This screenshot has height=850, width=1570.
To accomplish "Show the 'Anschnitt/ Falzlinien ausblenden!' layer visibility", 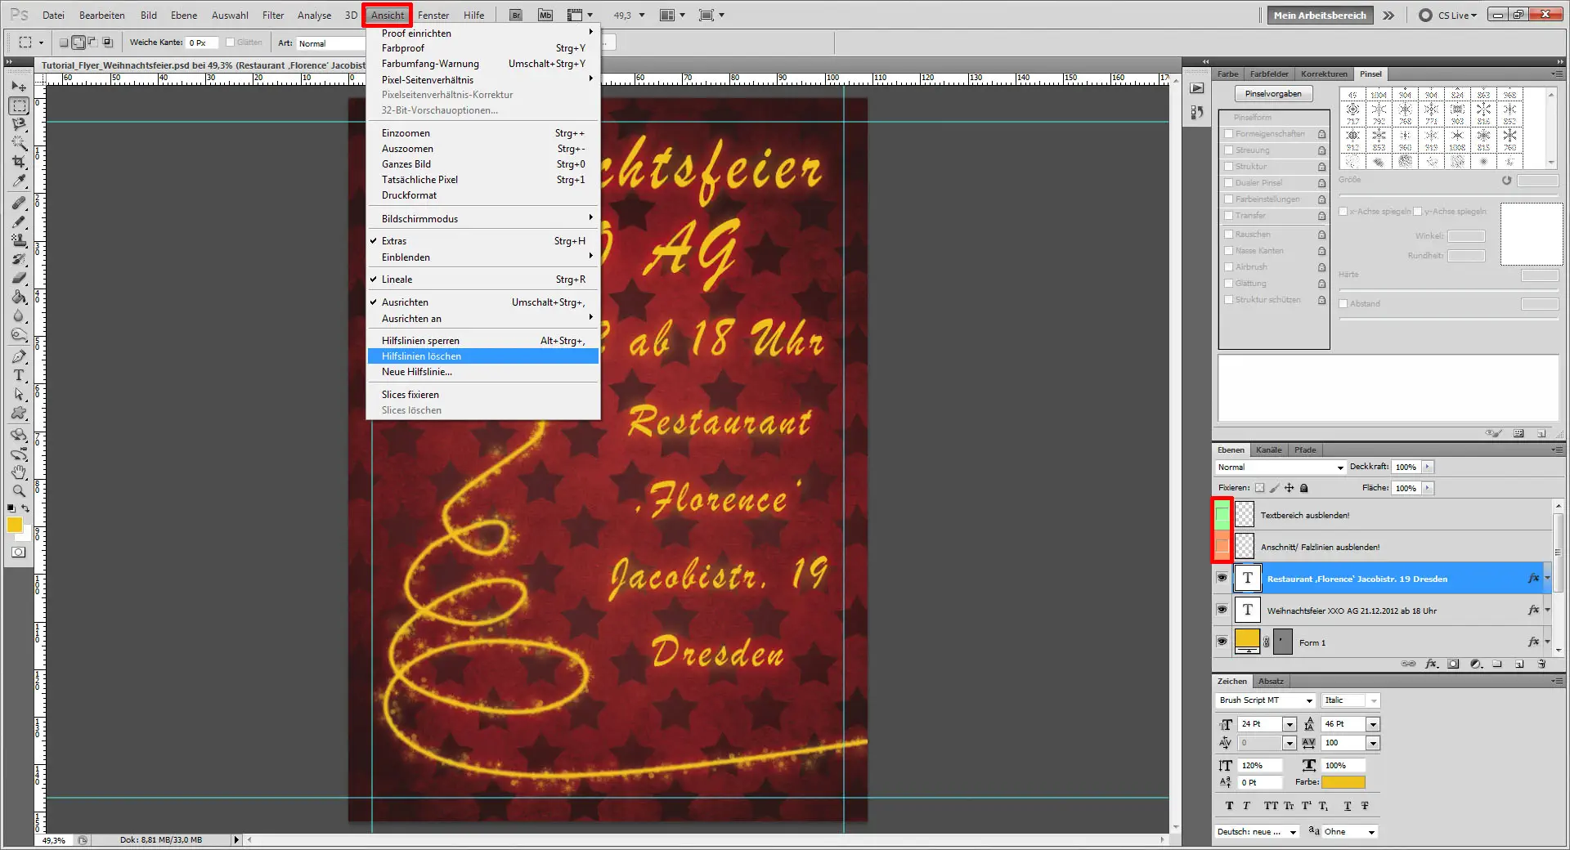I will (1222, 545).
